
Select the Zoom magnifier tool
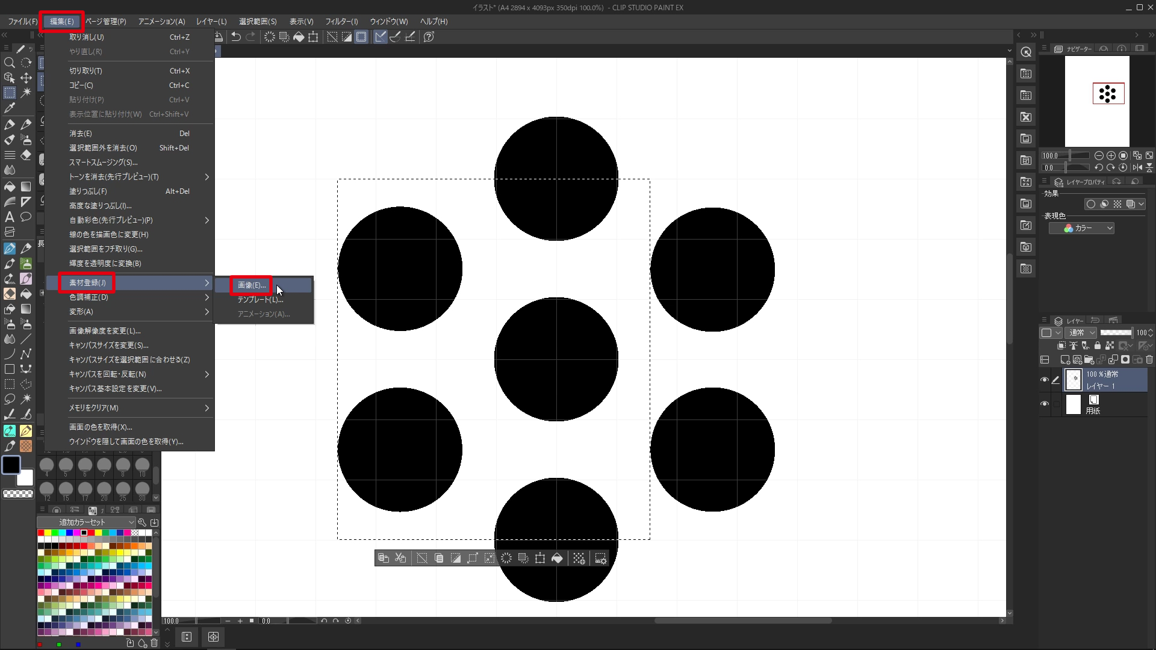pyautogui.click(x=10, y=63)
